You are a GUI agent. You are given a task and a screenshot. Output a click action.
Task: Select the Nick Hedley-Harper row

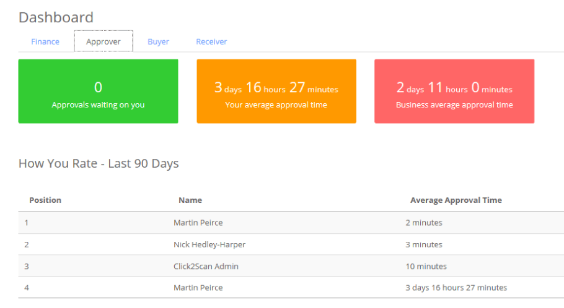tap(291, 244)
